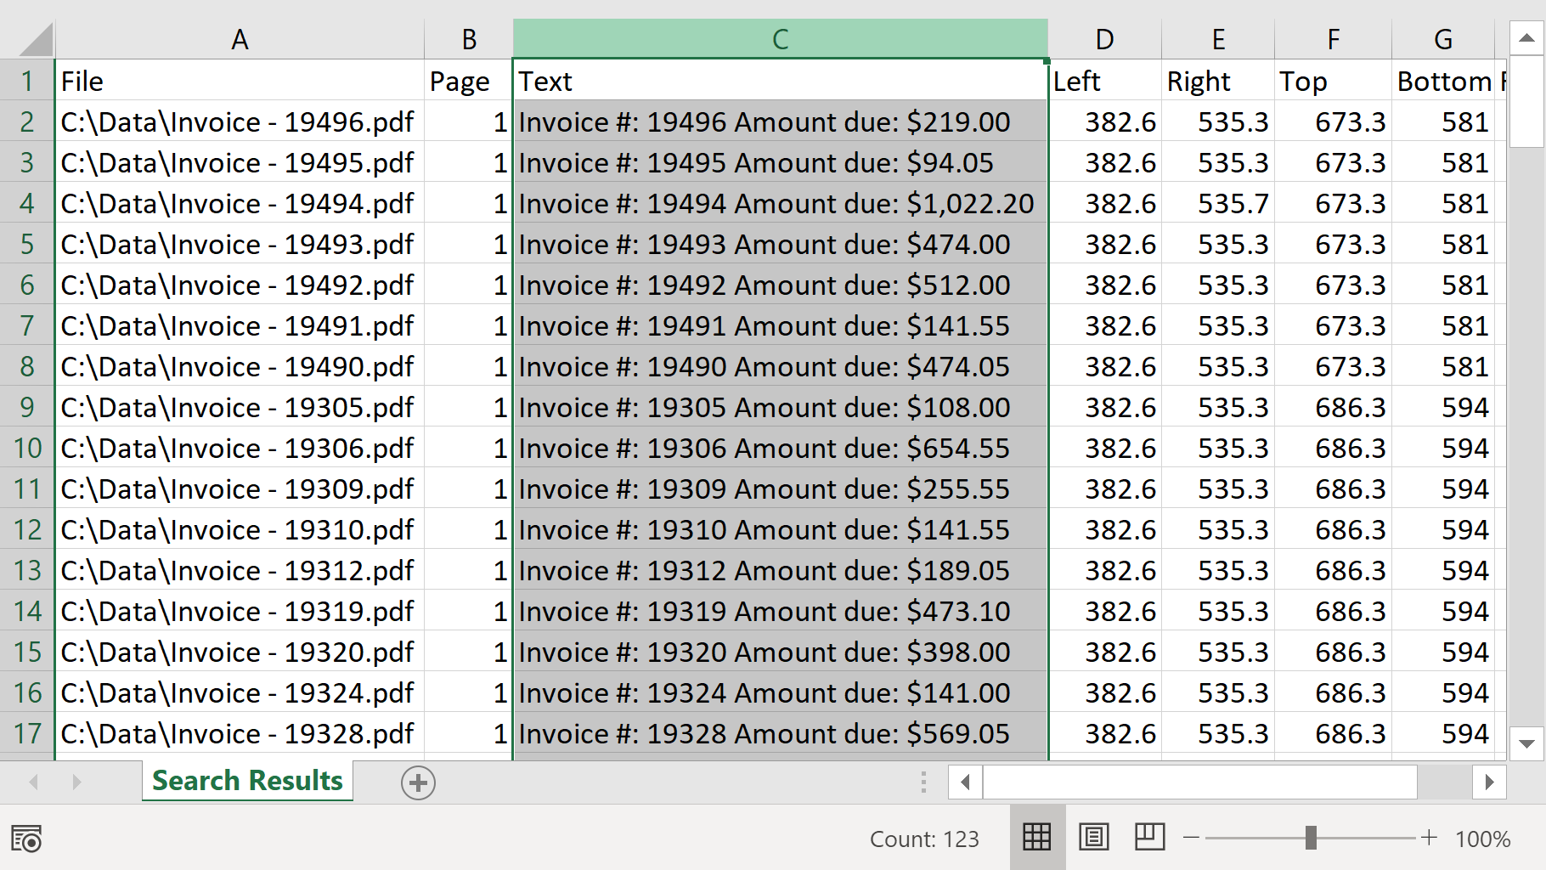Select the Search Results sheet tab
1546x870 pixels.
[246, 780]
